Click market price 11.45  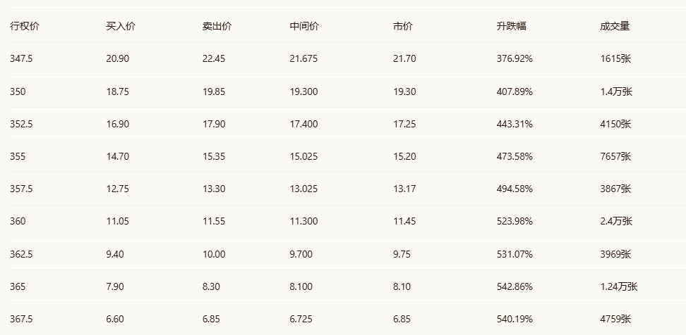[404, 221]
